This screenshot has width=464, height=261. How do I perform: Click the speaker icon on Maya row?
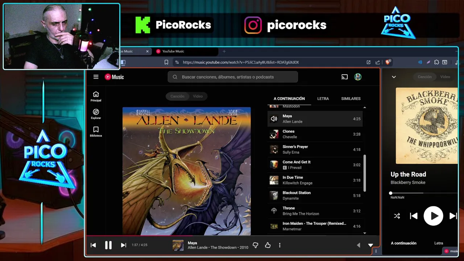click(274, 119)
